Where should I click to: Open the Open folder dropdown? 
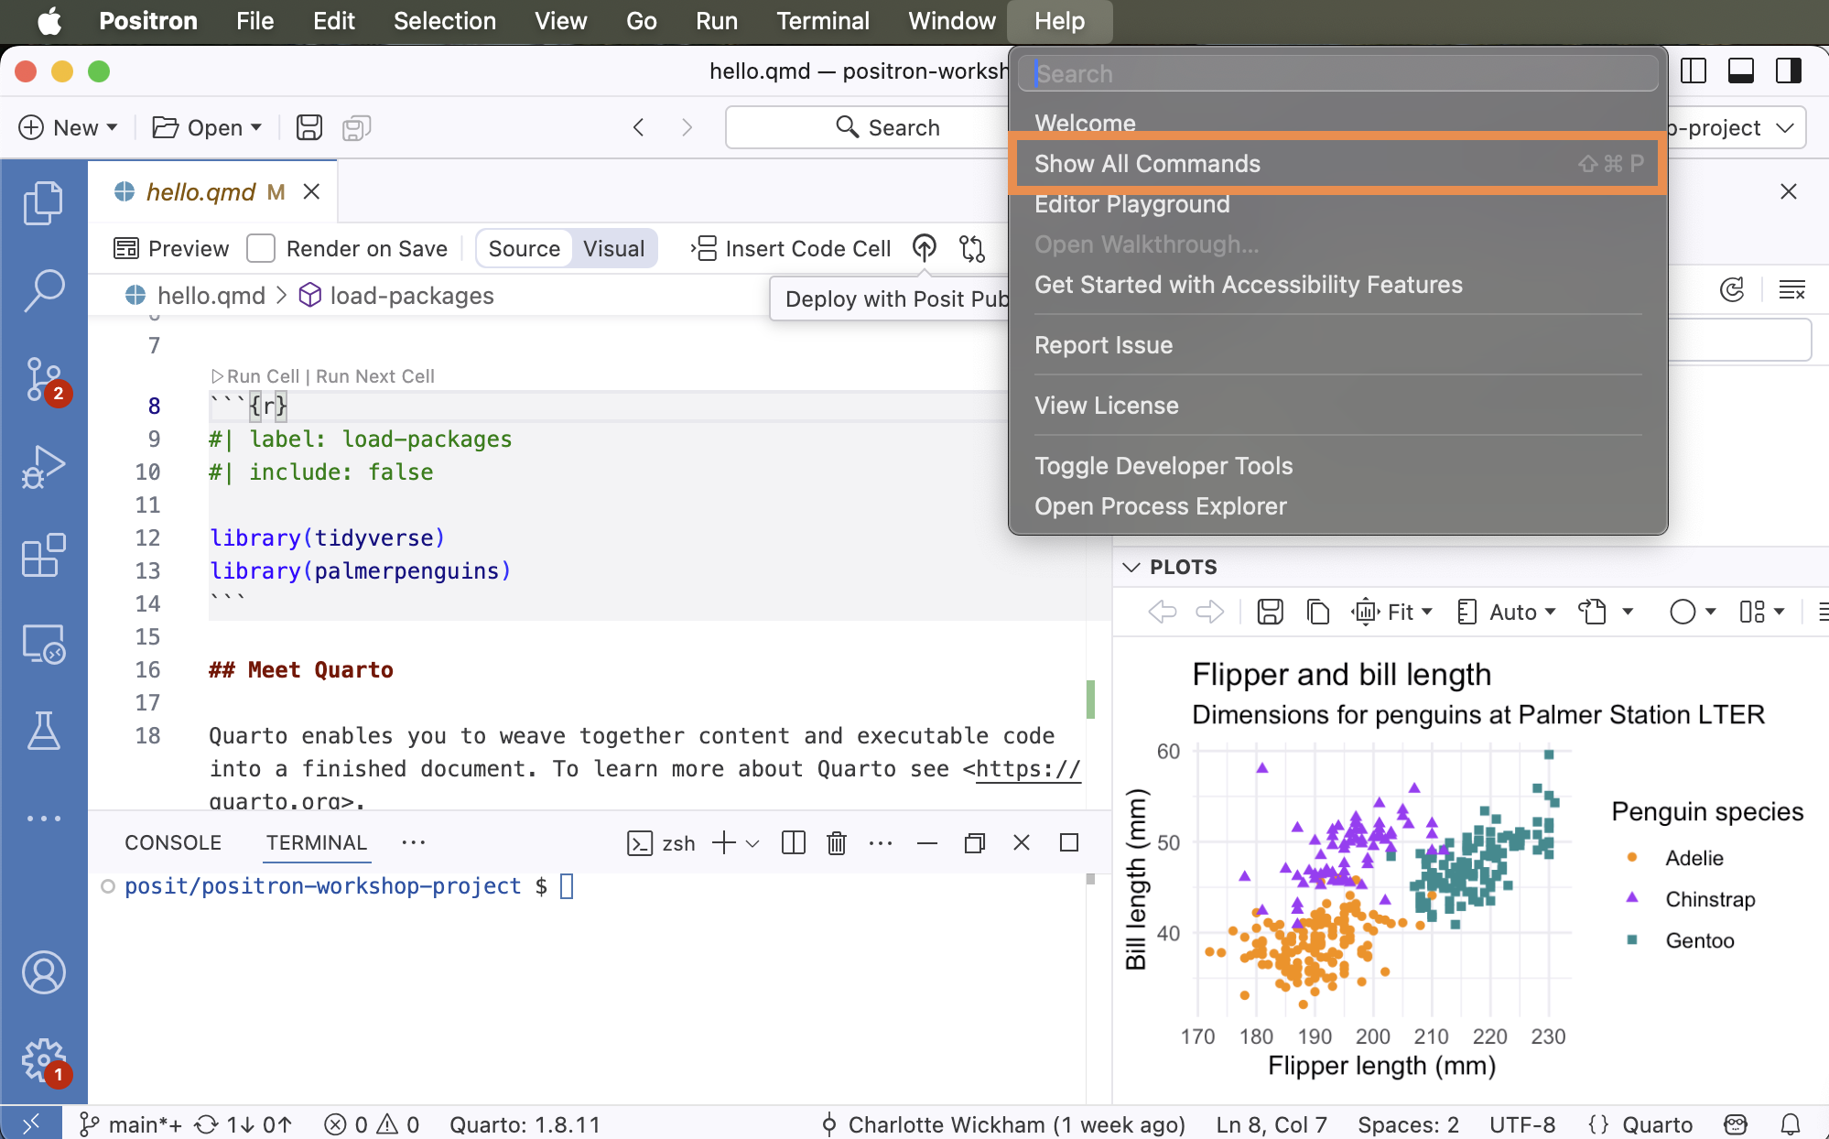pos(207,127)
